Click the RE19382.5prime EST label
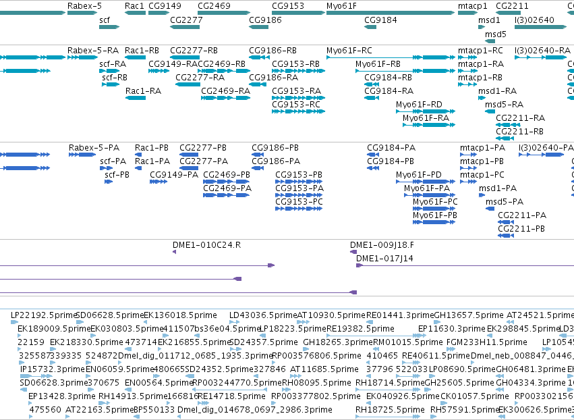The width and height of the screenshot is (574, 420). (x=361, y=329)
